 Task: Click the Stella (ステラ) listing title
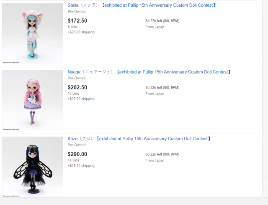(142, 5)
